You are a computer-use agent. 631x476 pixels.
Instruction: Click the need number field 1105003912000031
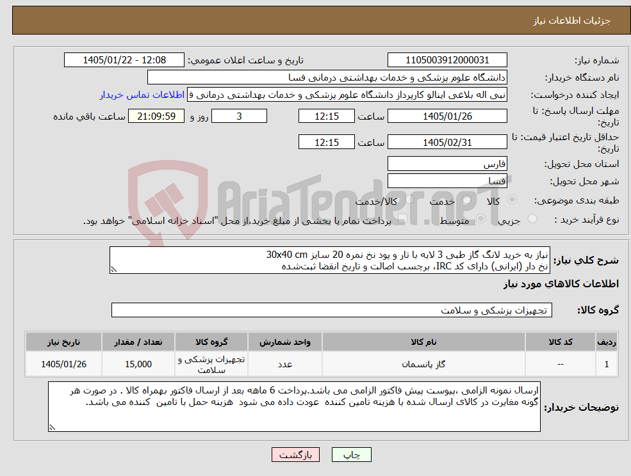pyautogui.click(x=447, y=60)
